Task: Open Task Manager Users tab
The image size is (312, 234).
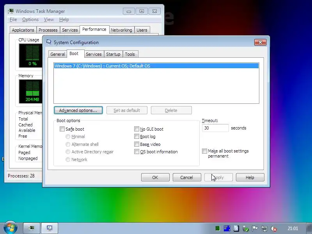Action: [x=142, y=30]
